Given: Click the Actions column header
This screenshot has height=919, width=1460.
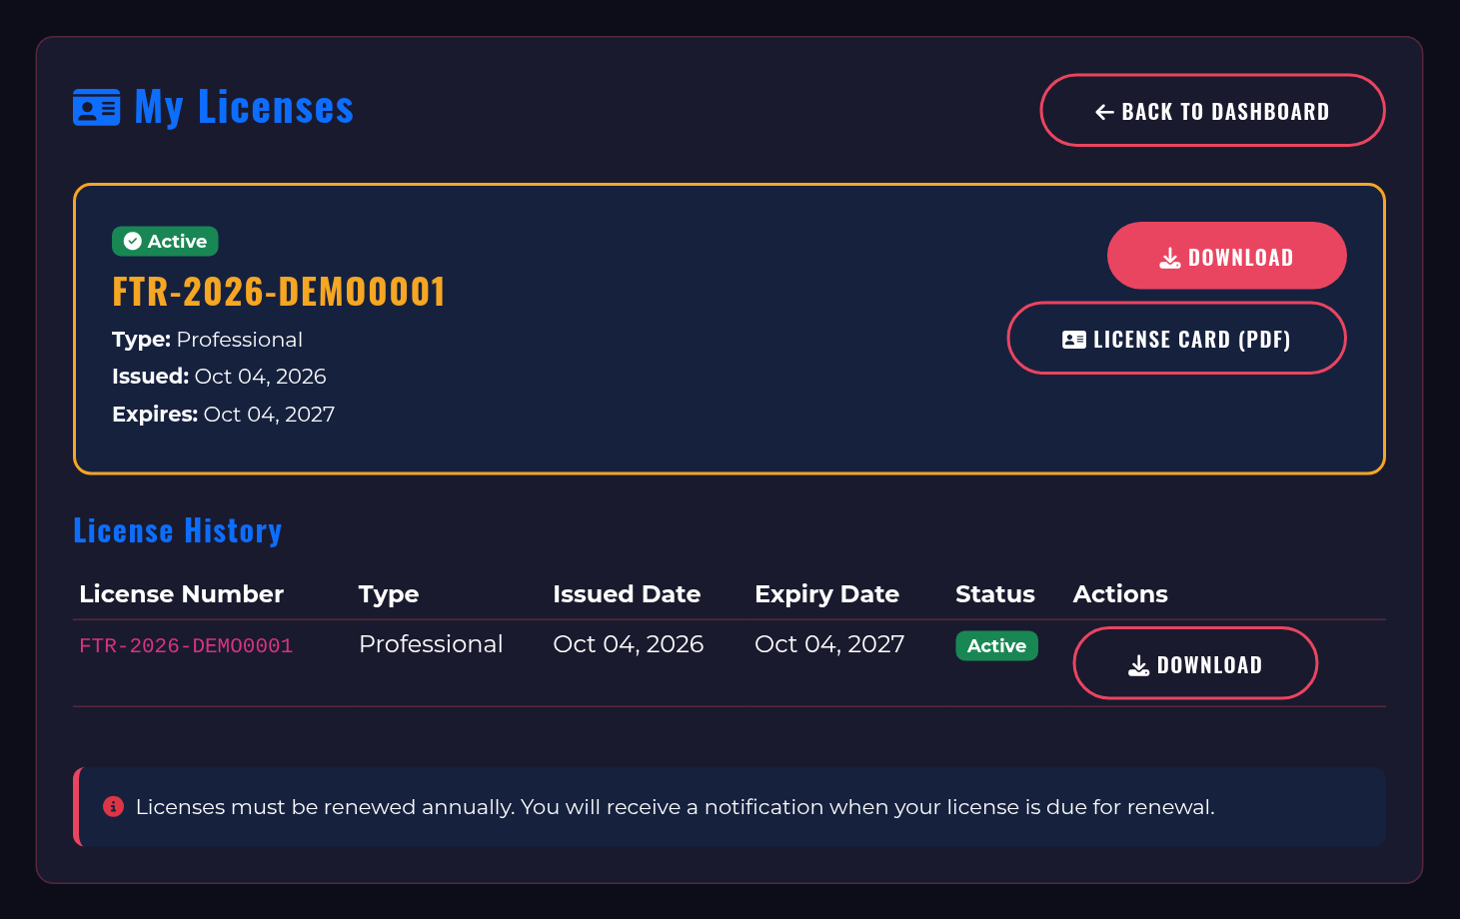Looking at the screenshot, I should (x=1120, y=594).
